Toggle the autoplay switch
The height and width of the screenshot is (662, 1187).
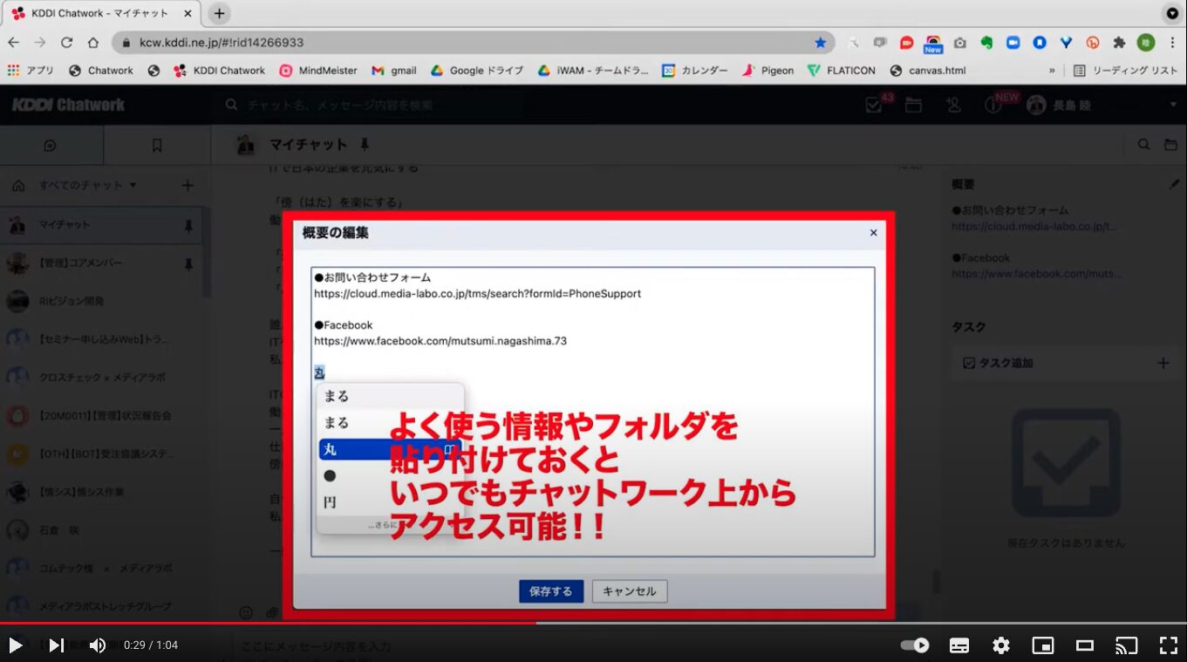click(915, 645)
